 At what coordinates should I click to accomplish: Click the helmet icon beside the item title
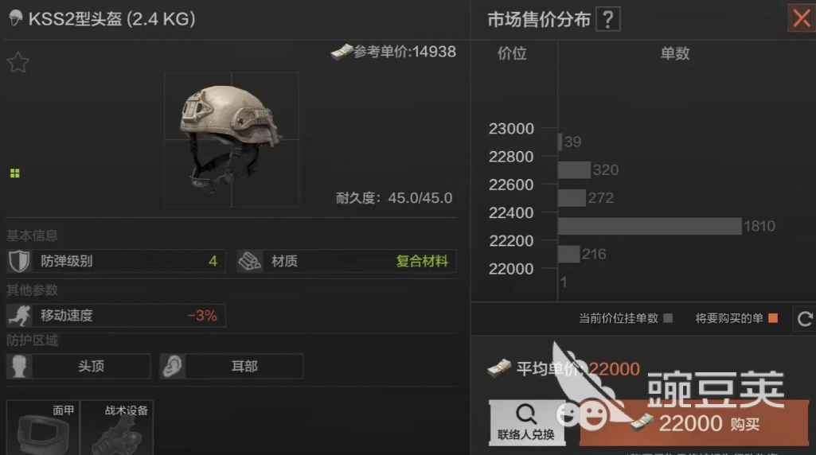[x=16, y=18]
